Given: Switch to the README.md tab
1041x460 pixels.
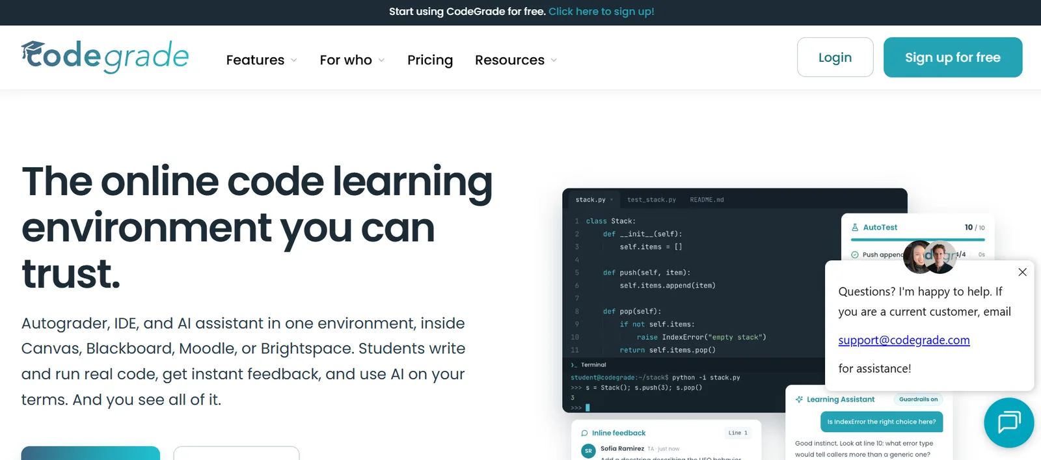Looking at the screenshot, I should click(x=707, y=200).
